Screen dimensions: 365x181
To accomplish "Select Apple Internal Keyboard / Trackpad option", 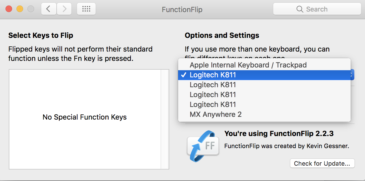I will pos(248,65).
